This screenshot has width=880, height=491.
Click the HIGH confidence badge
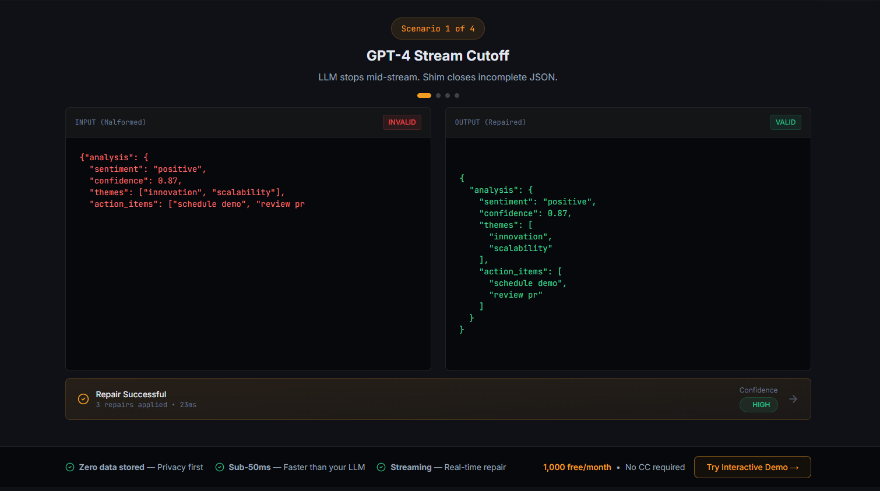point(758,404)
